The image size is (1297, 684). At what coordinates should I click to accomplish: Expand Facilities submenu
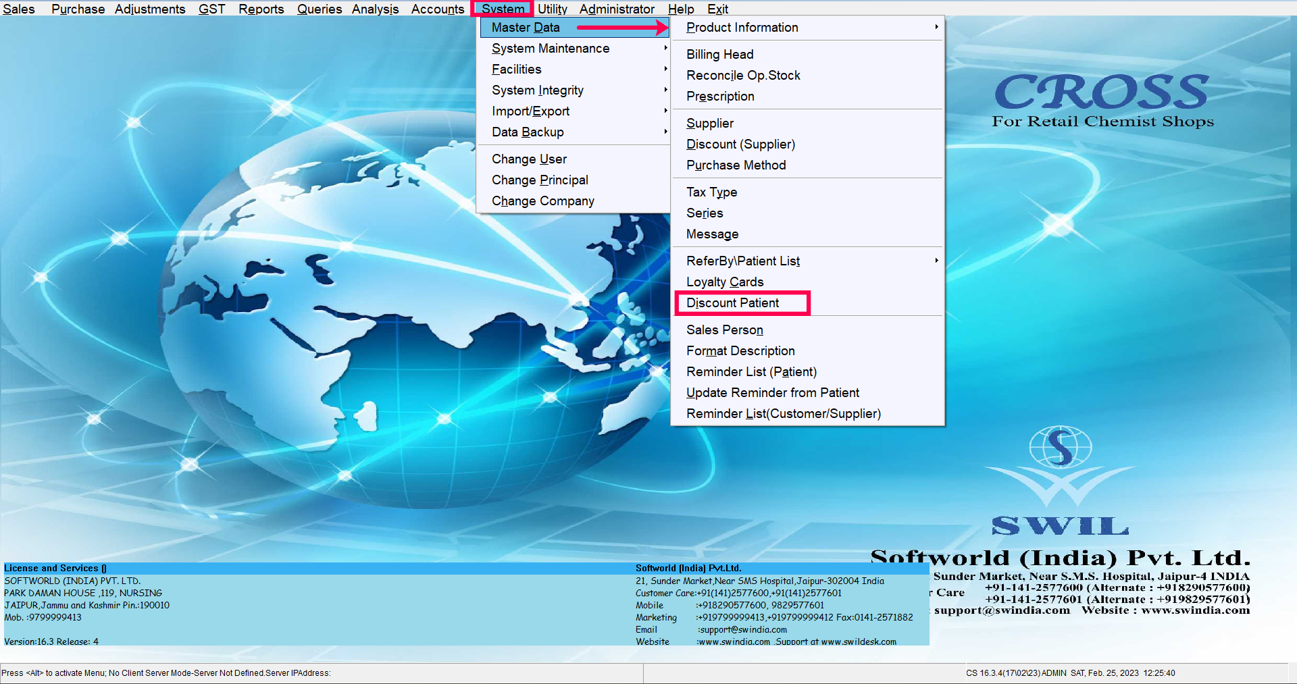click(x=574, y=70)
